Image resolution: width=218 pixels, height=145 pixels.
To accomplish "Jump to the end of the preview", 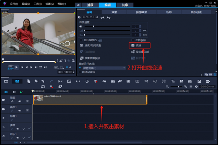I will click(36, 67).
